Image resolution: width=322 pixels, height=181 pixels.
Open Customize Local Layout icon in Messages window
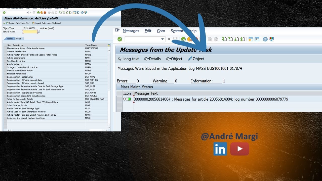tap(271, 39)
